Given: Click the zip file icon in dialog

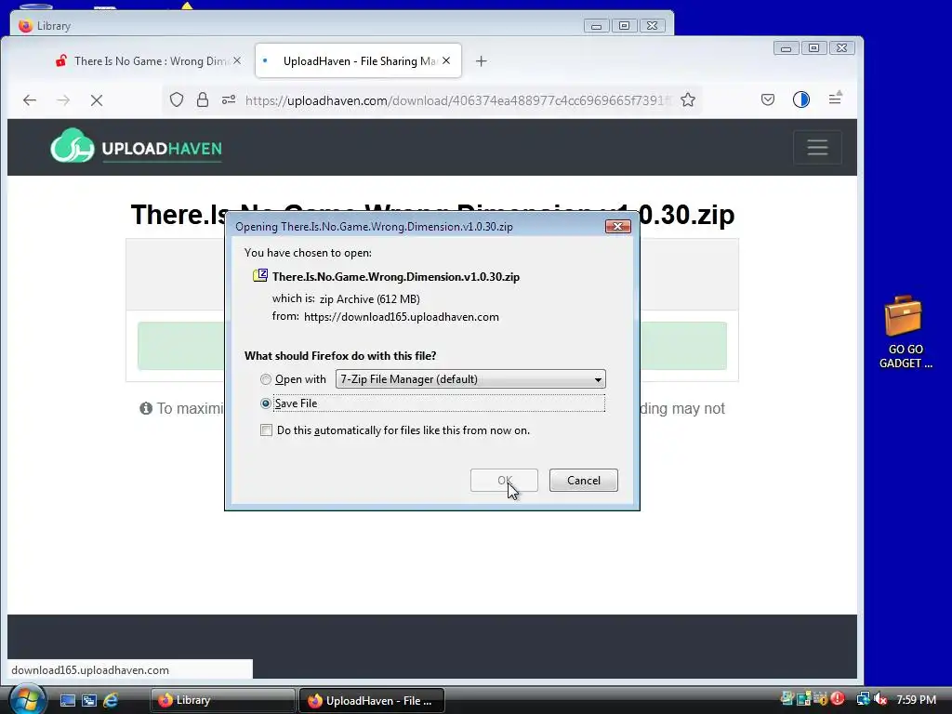Looking at the screenshot, I should pyautogui.click(x=260, y=275).
